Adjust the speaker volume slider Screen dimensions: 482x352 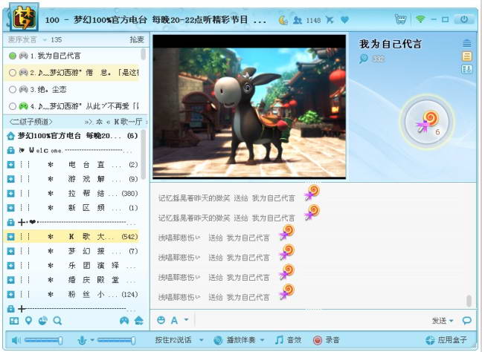[43, 340]
